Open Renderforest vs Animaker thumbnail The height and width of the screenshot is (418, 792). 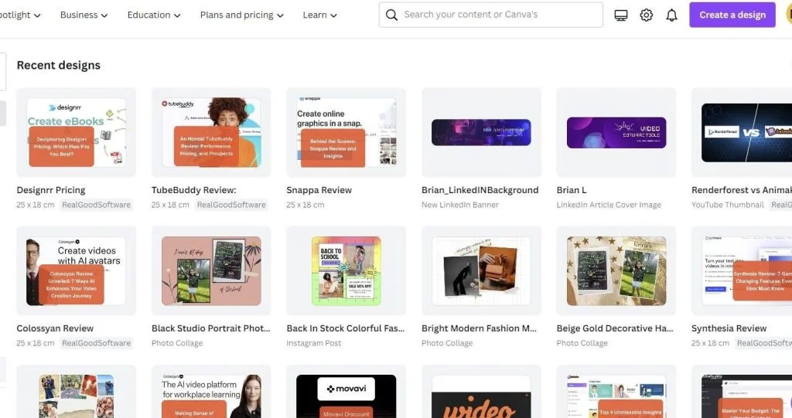742,132
